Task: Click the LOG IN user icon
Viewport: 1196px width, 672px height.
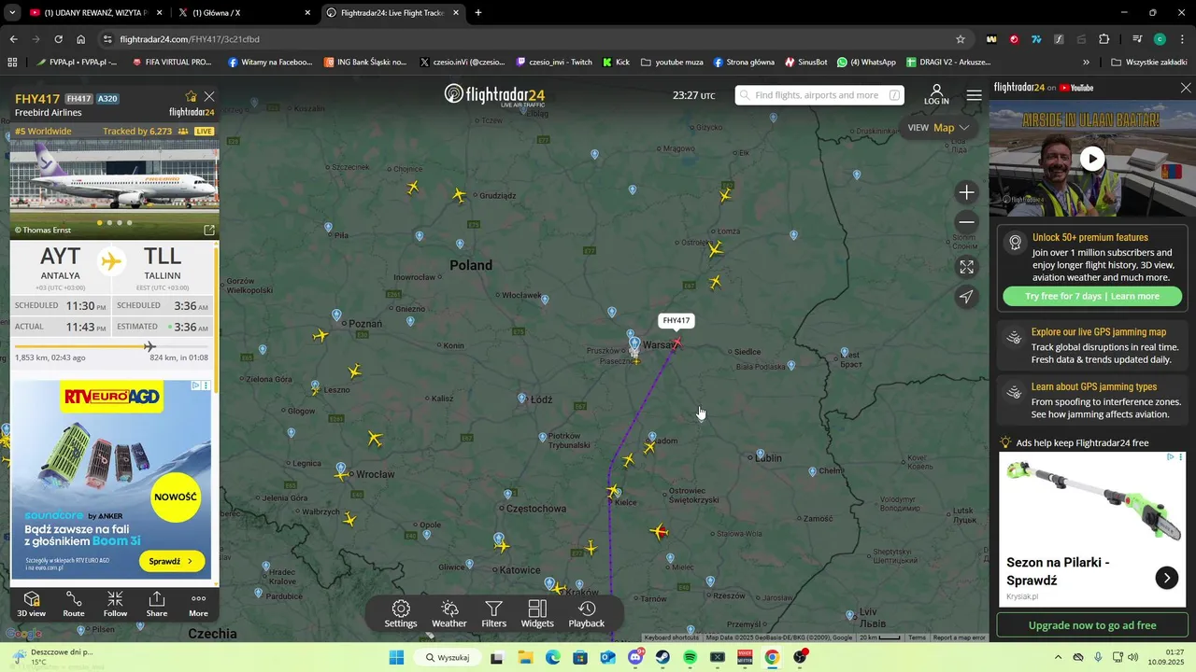Action: pyautogui.click(x=936, y=94)
